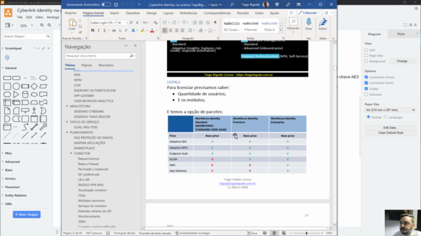Apply strikethrough formatting
Viewport: 421px width, 236px height.
(x=114, y=31)
